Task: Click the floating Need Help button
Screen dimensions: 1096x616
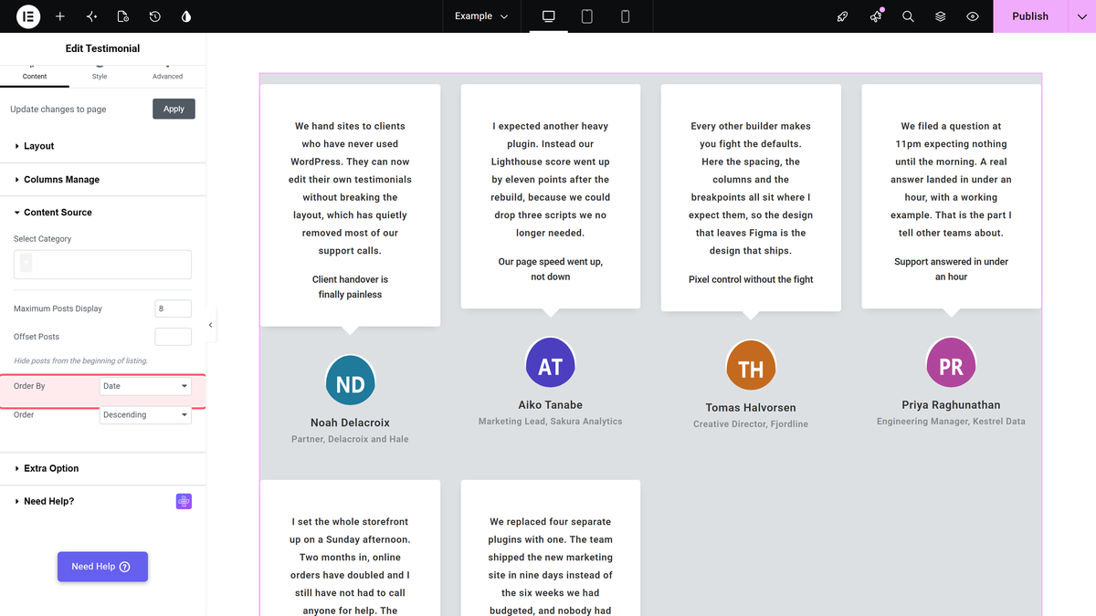Action: coord(102,567)
